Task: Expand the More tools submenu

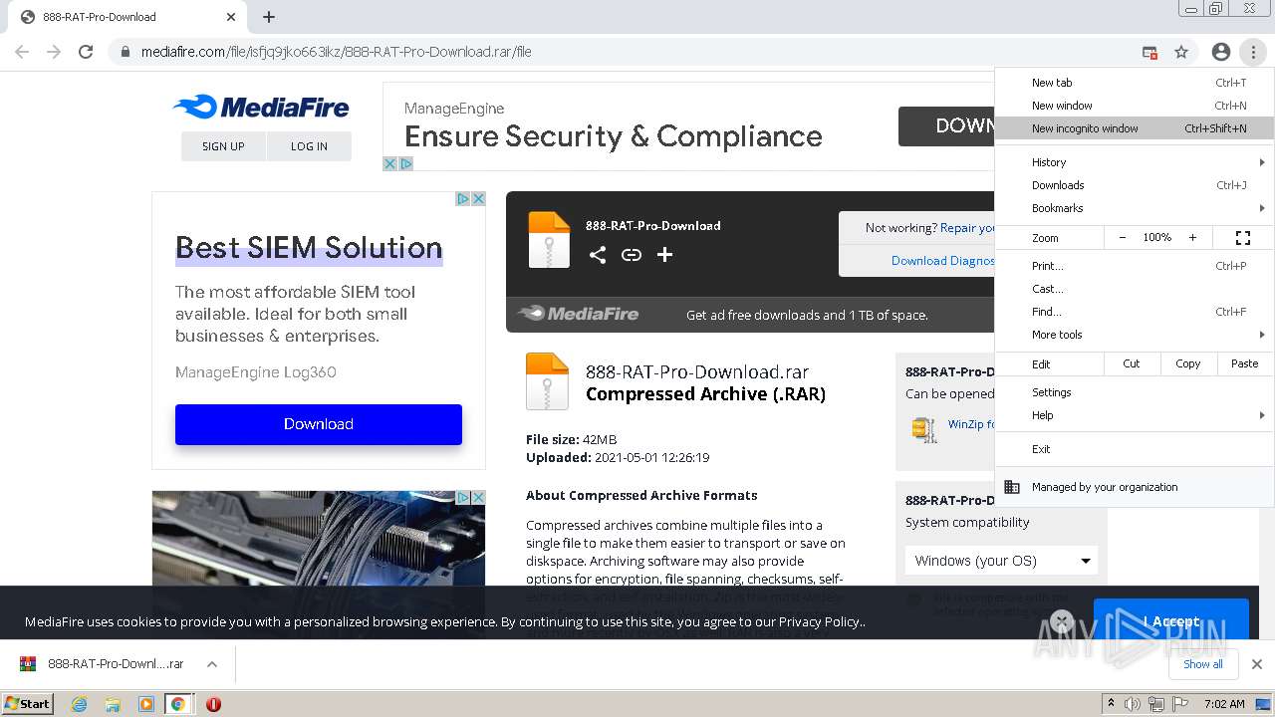Action: point(1134,335)
